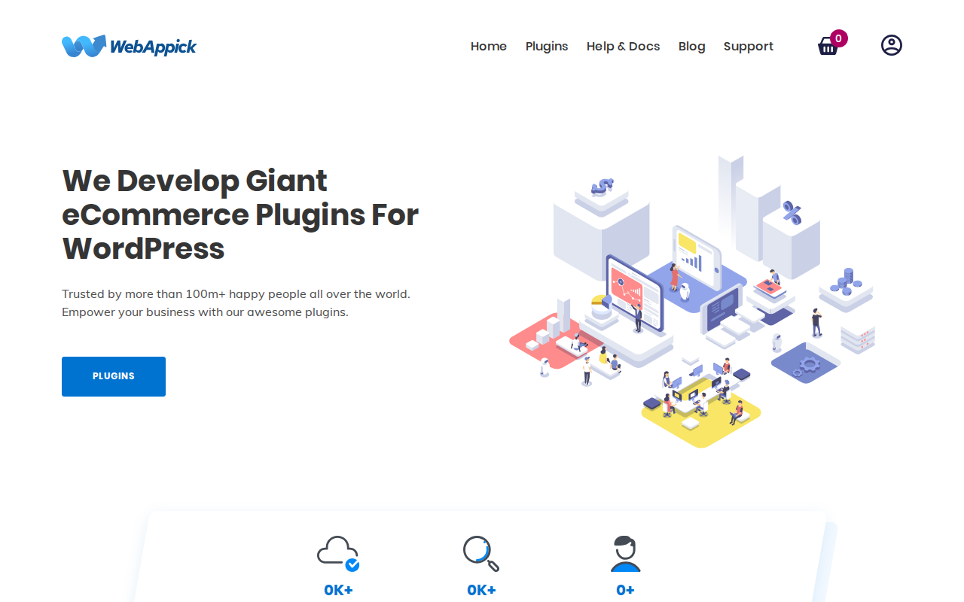Open the user account profile icon
Viewport: 964px width, 602px height.
pos(892,45)
